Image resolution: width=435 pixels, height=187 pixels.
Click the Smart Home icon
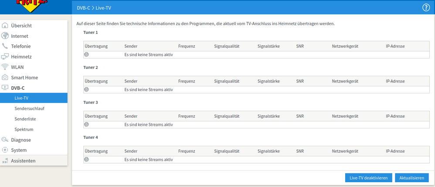pyautogui.click(x=5, y=77)
